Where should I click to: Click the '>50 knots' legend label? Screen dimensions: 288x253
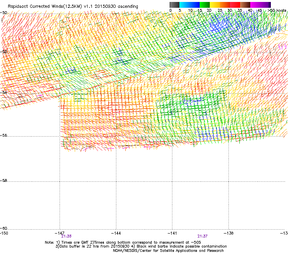[277, 11]
